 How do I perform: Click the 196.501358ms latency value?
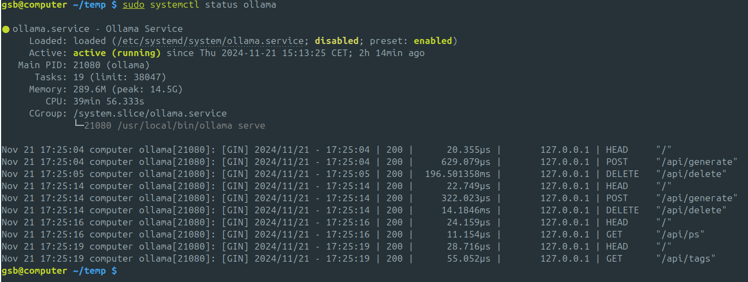coord(457,174)
